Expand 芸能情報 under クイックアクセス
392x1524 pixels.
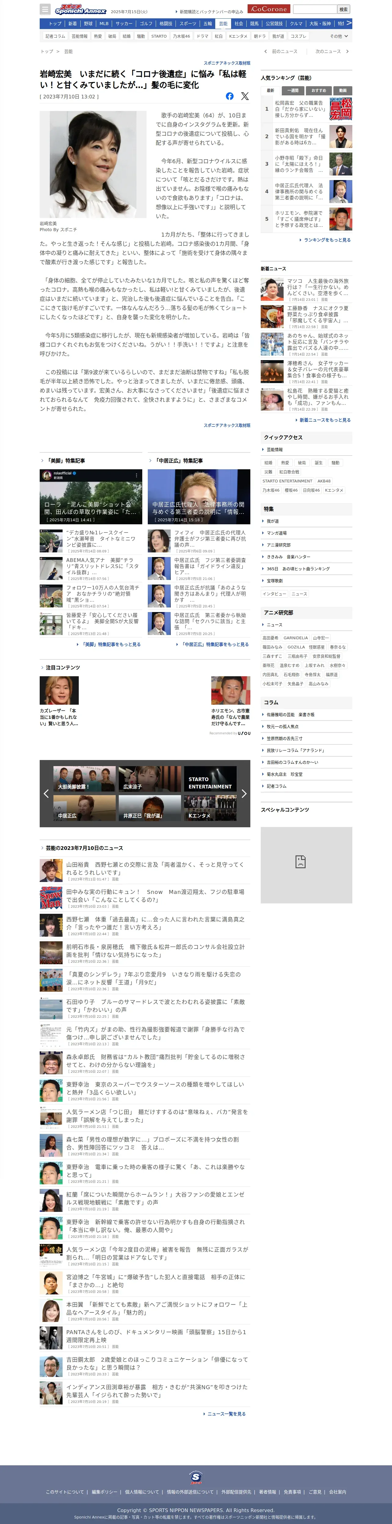click(307, 450)
